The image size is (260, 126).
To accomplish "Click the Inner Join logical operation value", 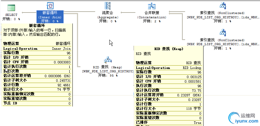I will [61, 49].
